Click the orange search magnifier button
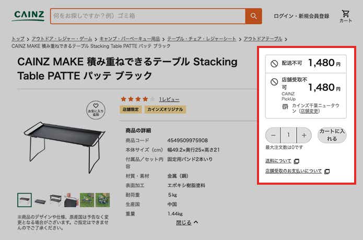The image size is (363, 240). point(253,16)
